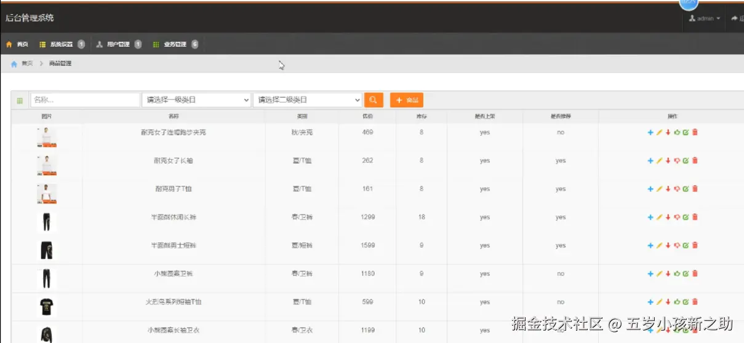
Task: Click the category cell 春/卫衣
Action: pyautogui.click(x=302, y=330)
